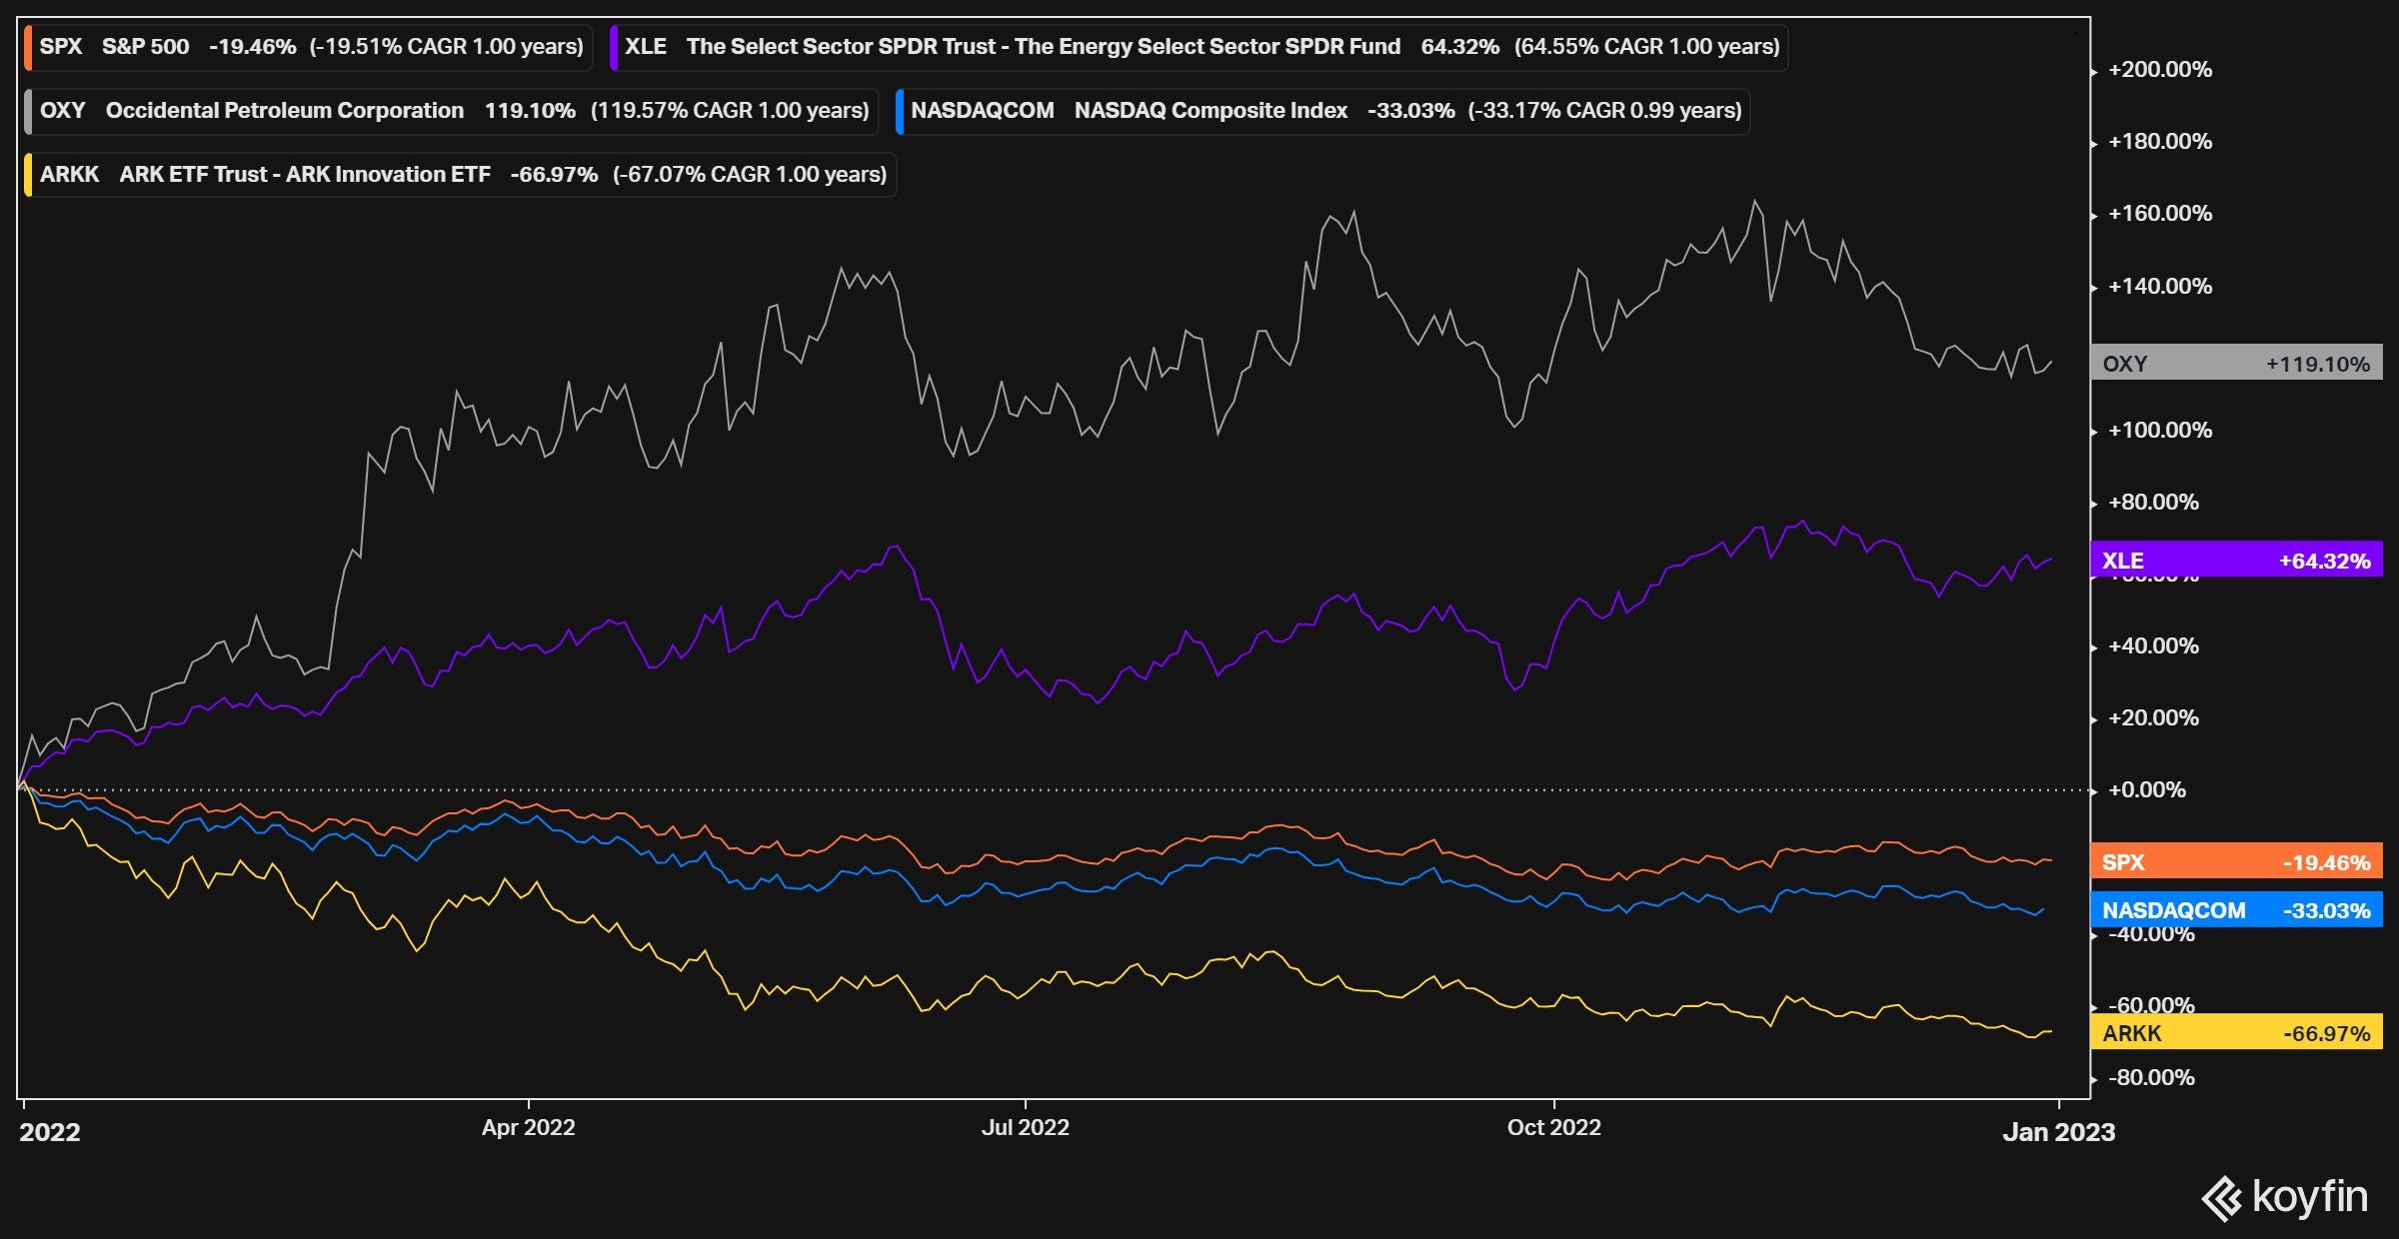
Task: Click the Apr 2022 time axis marker
Action: coord(528,1127)
